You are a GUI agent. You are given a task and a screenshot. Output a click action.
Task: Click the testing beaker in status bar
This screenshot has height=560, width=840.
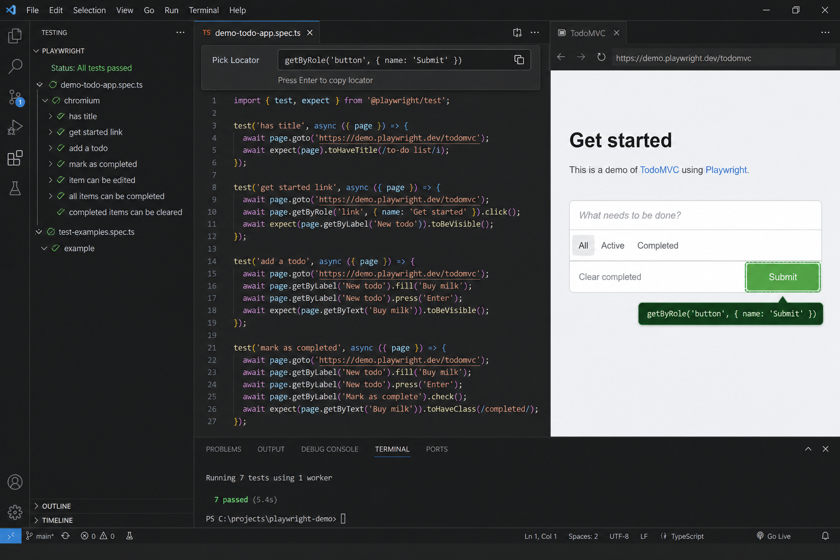pos(130,536)
